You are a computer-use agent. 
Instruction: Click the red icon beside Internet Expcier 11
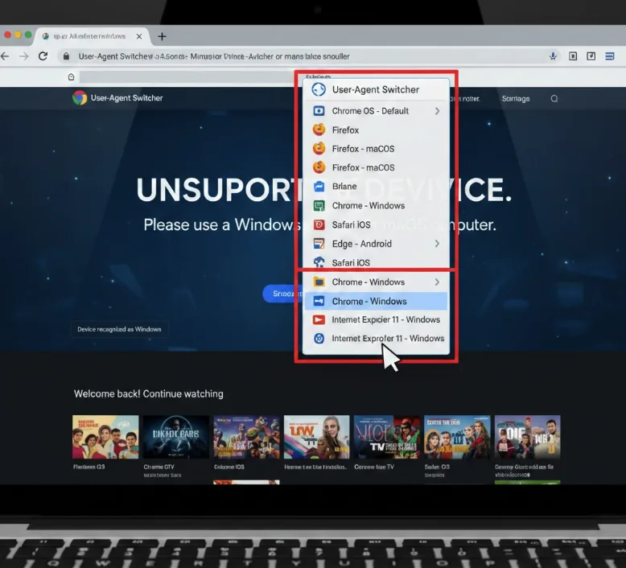coord(319,319)
